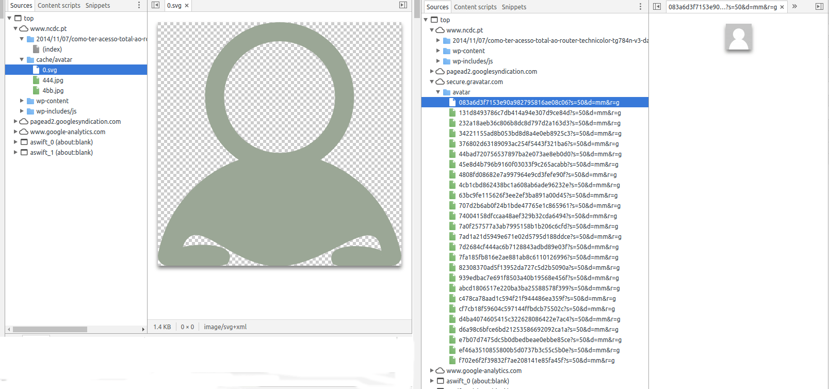Hide debugger icon in left panel
829x389 pixels.
pos(403,5)
